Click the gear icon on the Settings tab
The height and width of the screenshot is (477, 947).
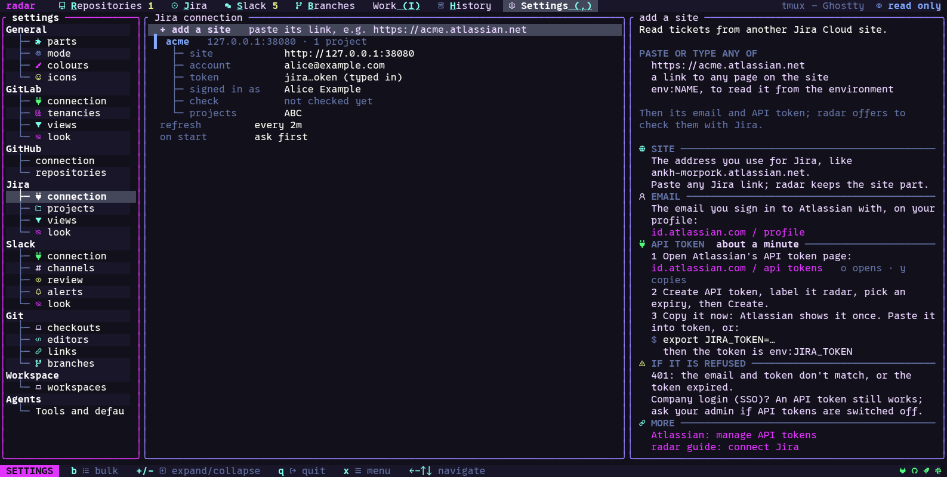[511, 6]
